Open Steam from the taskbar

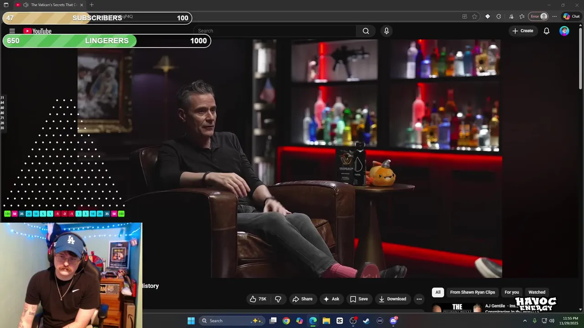click(x=366, y=321)
